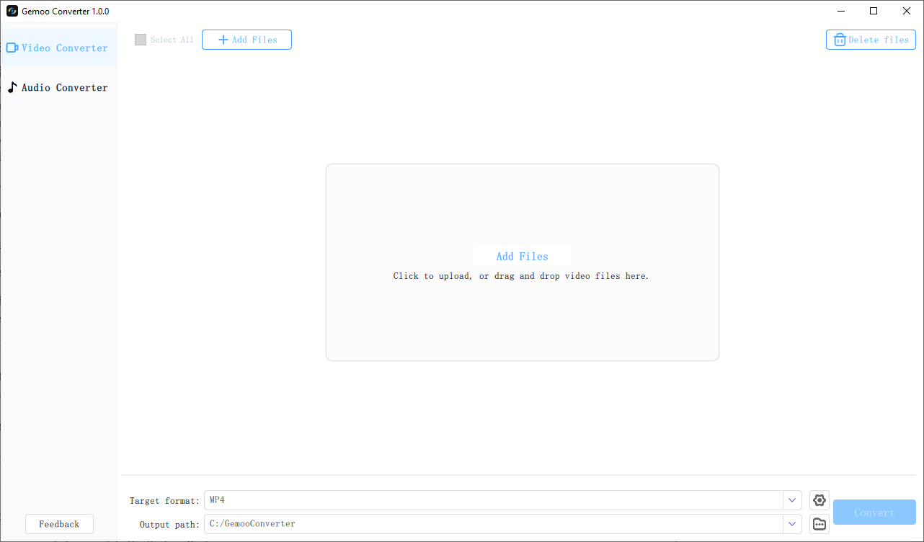
Task: Tick the Select All checkbox
Action: coord(141,40)
